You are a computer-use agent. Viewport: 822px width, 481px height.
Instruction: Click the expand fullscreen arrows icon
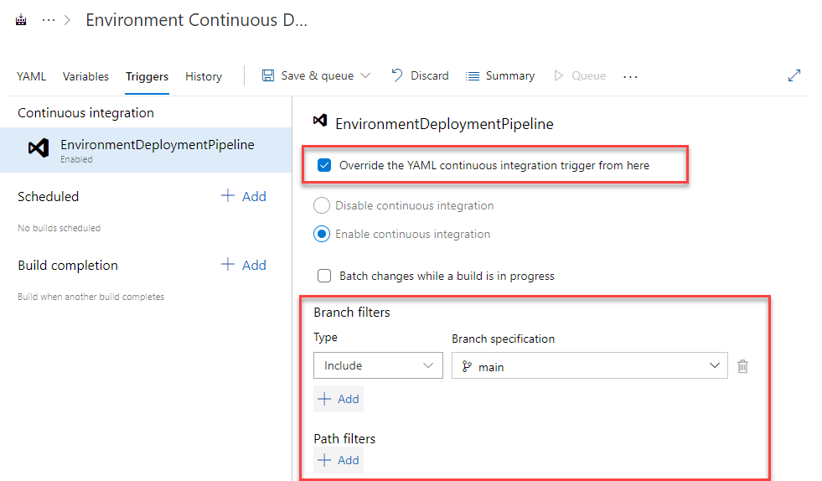(794, 75)
